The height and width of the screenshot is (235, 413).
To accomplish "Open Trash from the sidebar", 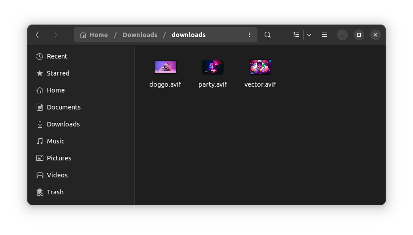I will pos(55,192).
